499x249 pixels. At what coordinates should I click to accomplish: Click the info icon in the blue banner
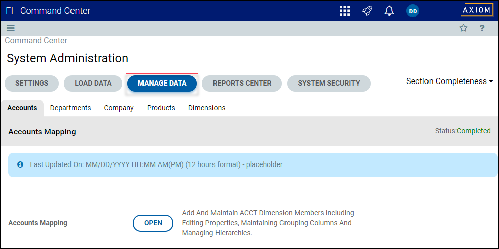[x=20, y=164]
